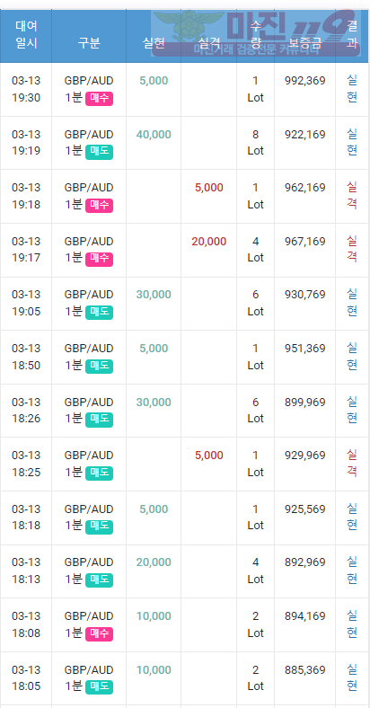Click the 실격 result in the 19:18 row
Image resolution: width=370 pixels, height=708 pixels.
click(x=352, y=195)
